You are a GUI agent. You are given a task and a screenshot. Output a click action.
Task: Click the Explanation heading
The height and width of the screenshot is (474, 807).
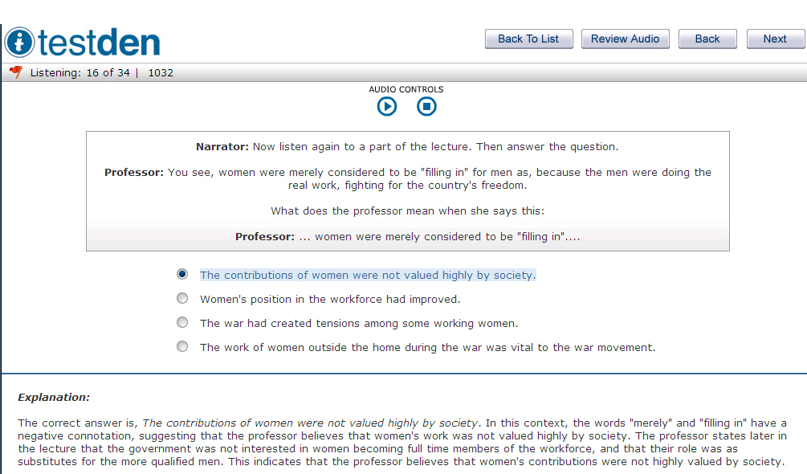point(54,397)
